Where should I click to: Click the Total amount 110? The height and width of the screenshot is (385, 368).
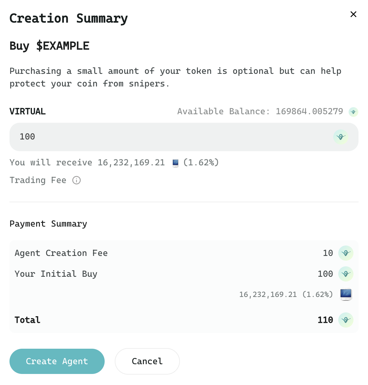pos(325,320)
